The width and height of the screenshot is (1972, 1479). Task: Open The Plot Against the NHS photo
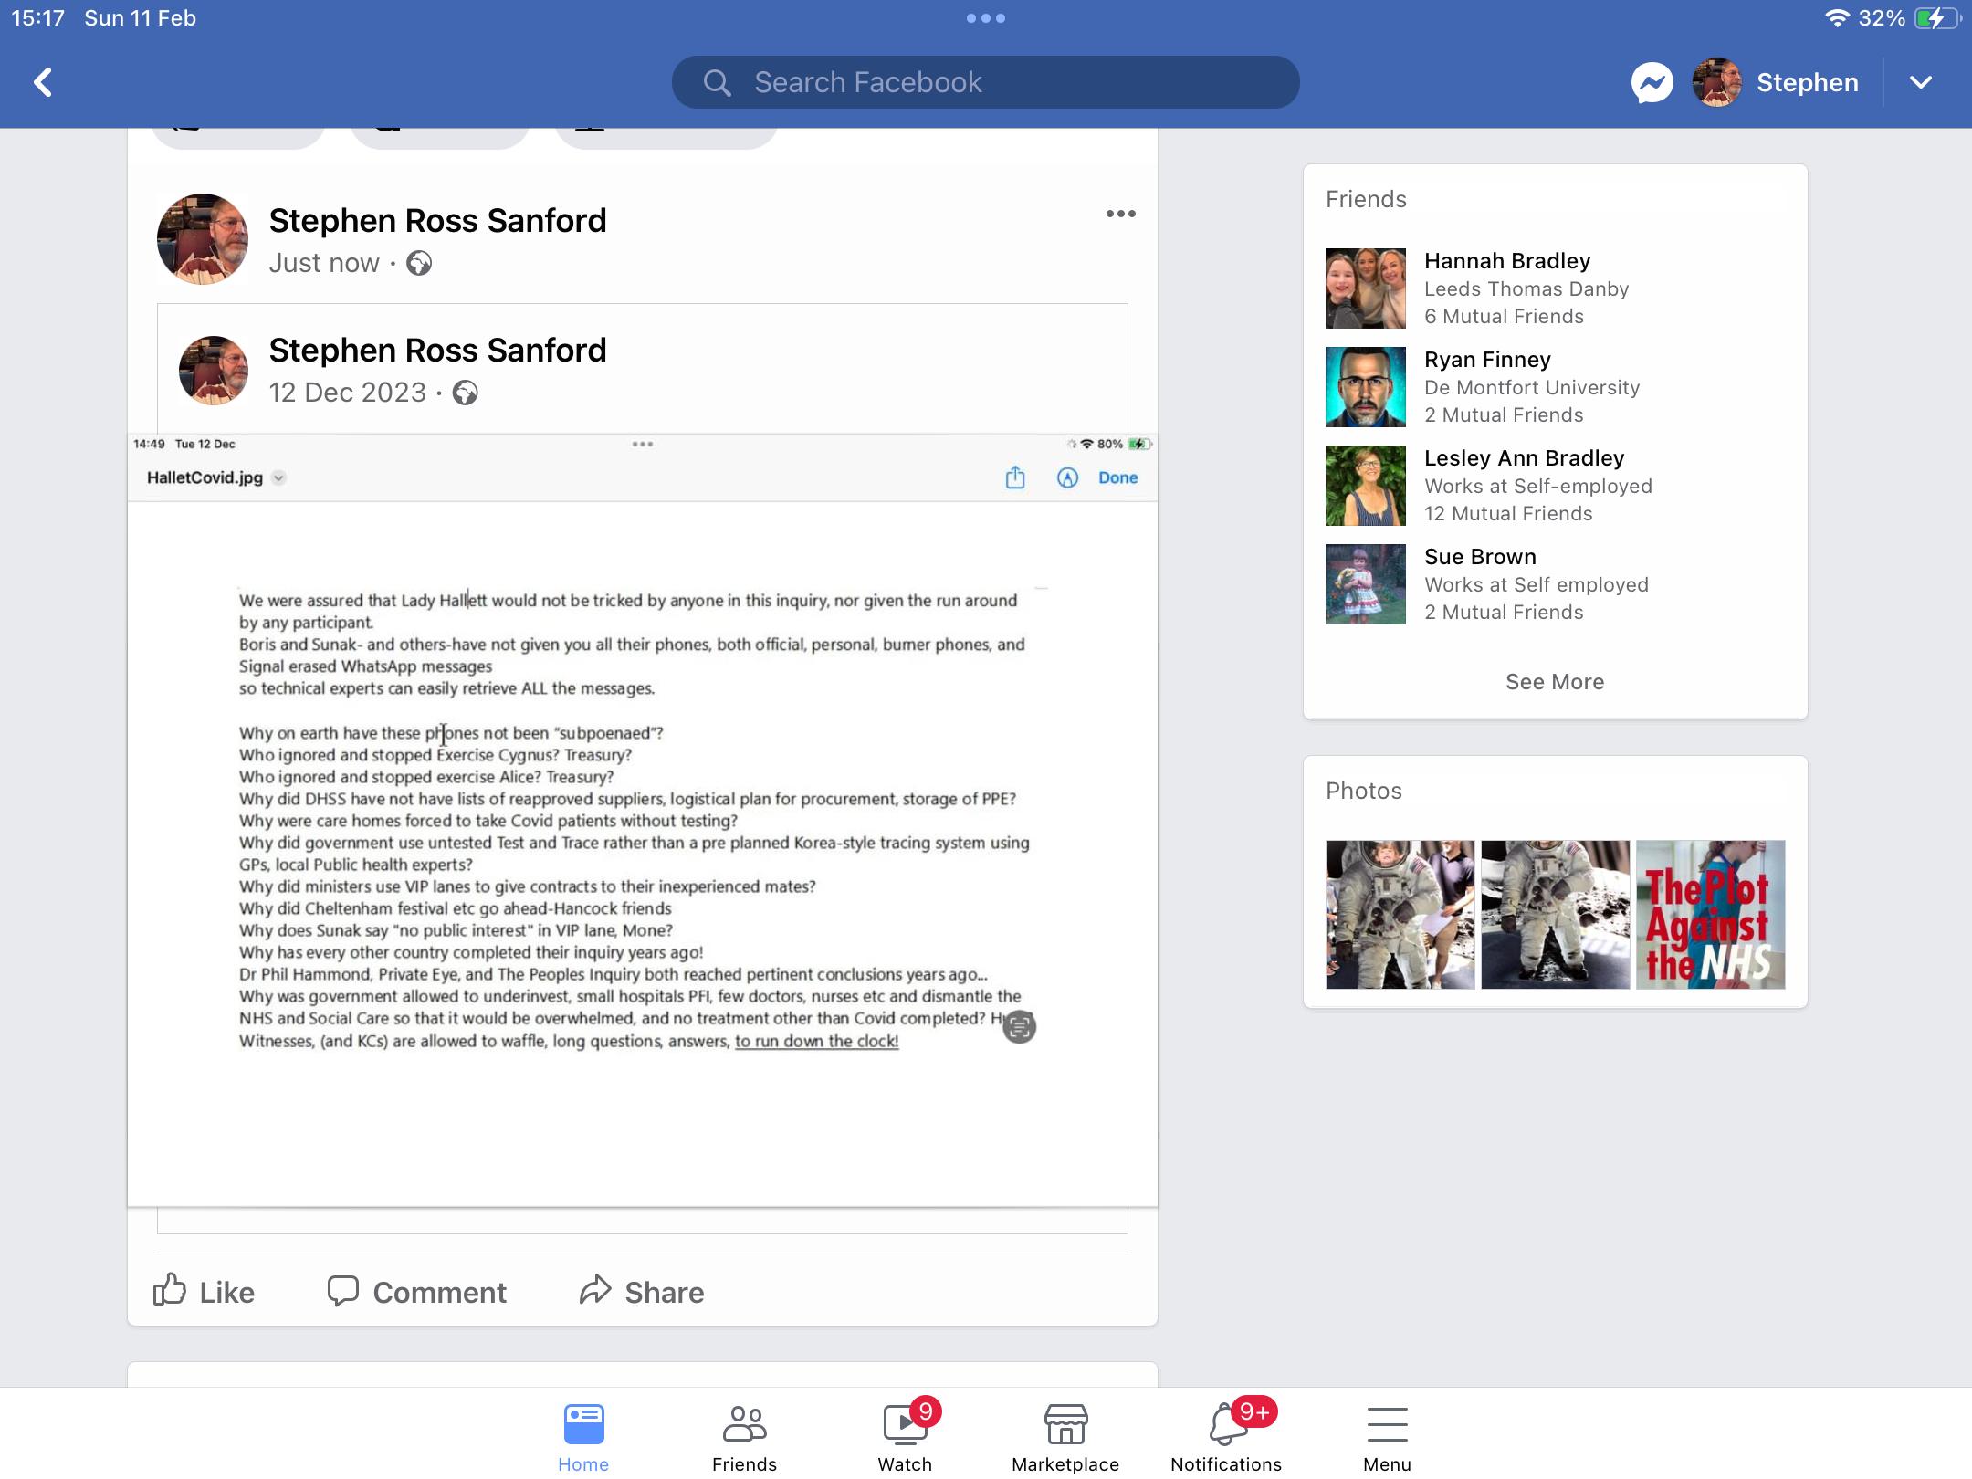click(x=1711, y=915)
